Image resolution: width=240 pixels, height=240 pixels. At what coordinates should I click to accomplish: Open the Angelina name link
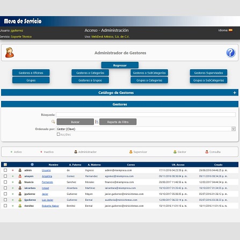[x=47, y=176]
